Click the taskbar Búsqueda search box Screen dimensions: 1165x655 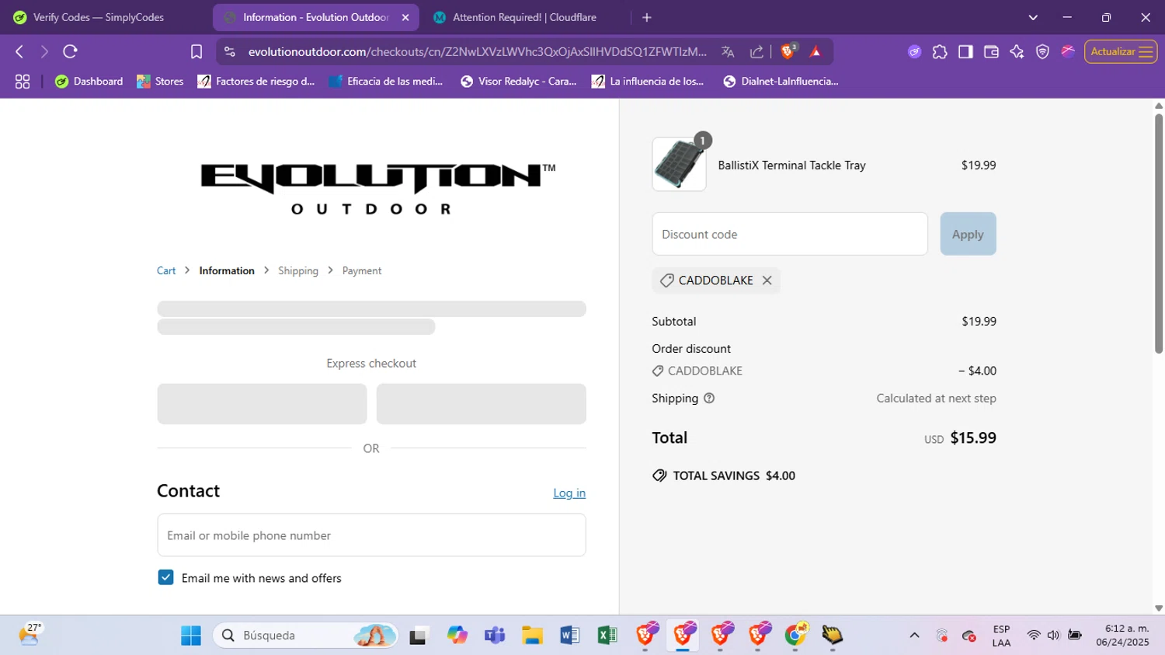[305, 636]
